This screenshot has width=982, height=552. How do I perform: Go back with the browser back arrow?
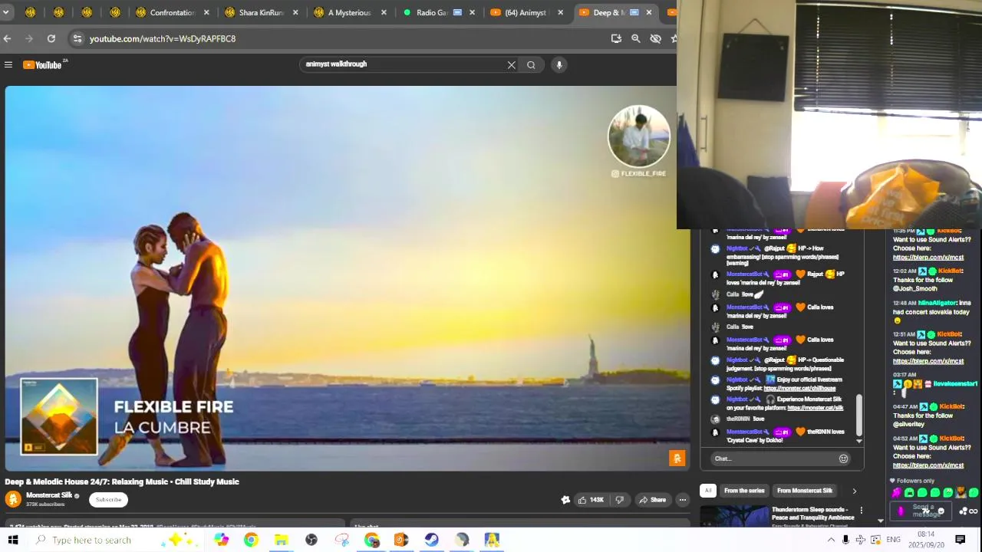tap(7, 38)
